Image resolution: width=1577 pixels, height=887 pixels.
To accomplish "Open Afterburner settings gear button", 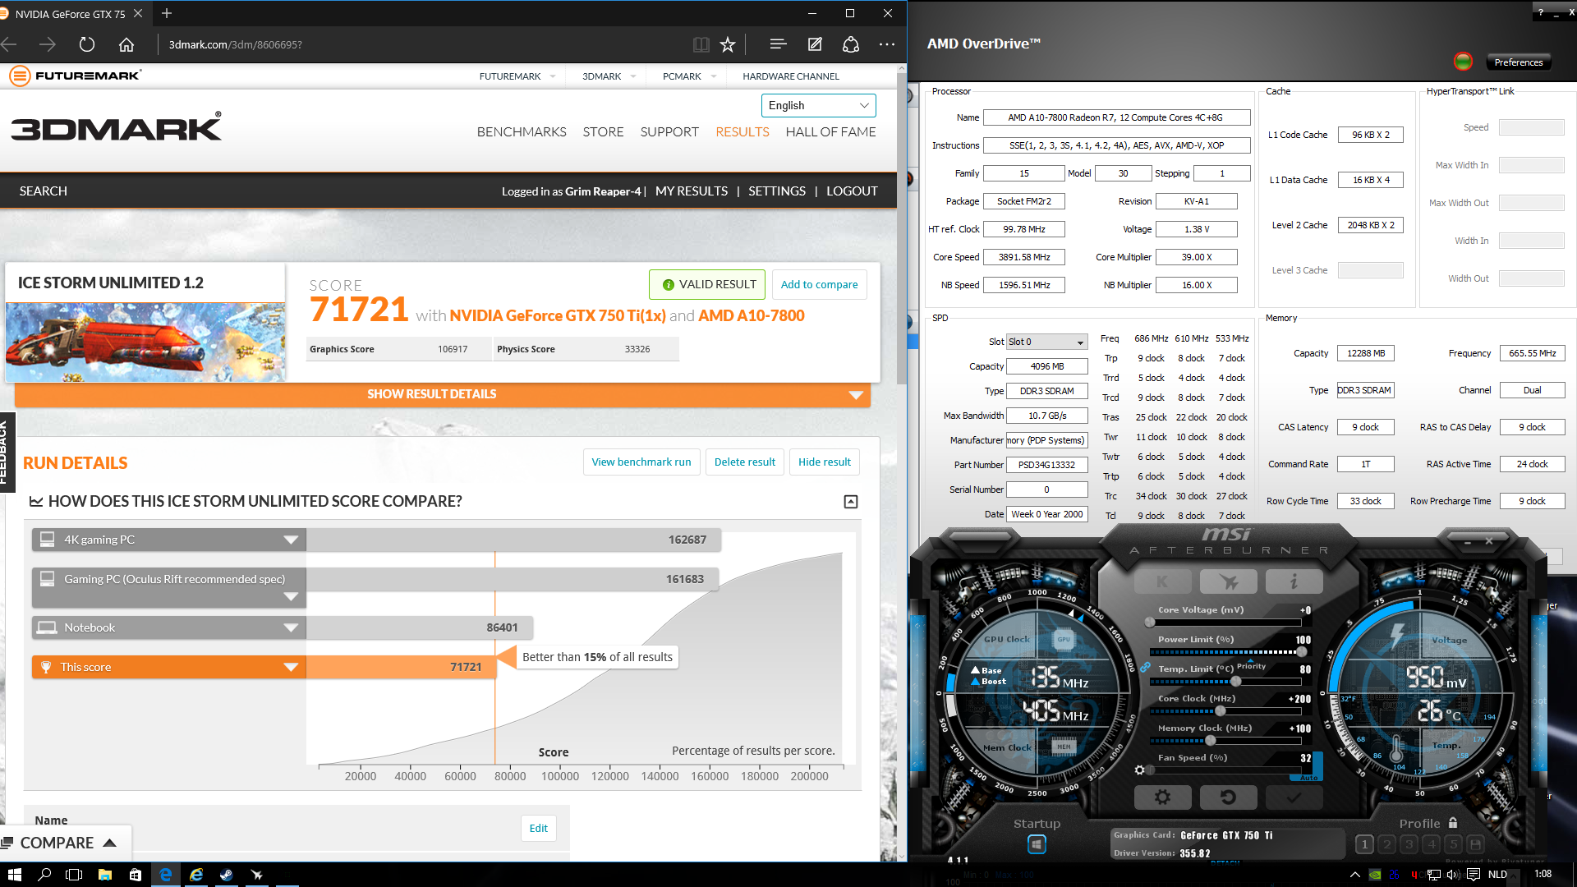I will [1162, 797].
